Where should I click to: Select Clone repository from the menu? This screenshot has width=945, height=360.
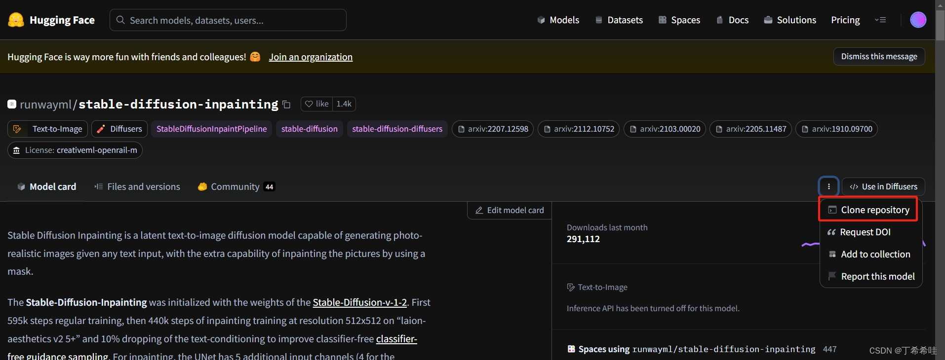pyautogui.click(x=868, y=210)
